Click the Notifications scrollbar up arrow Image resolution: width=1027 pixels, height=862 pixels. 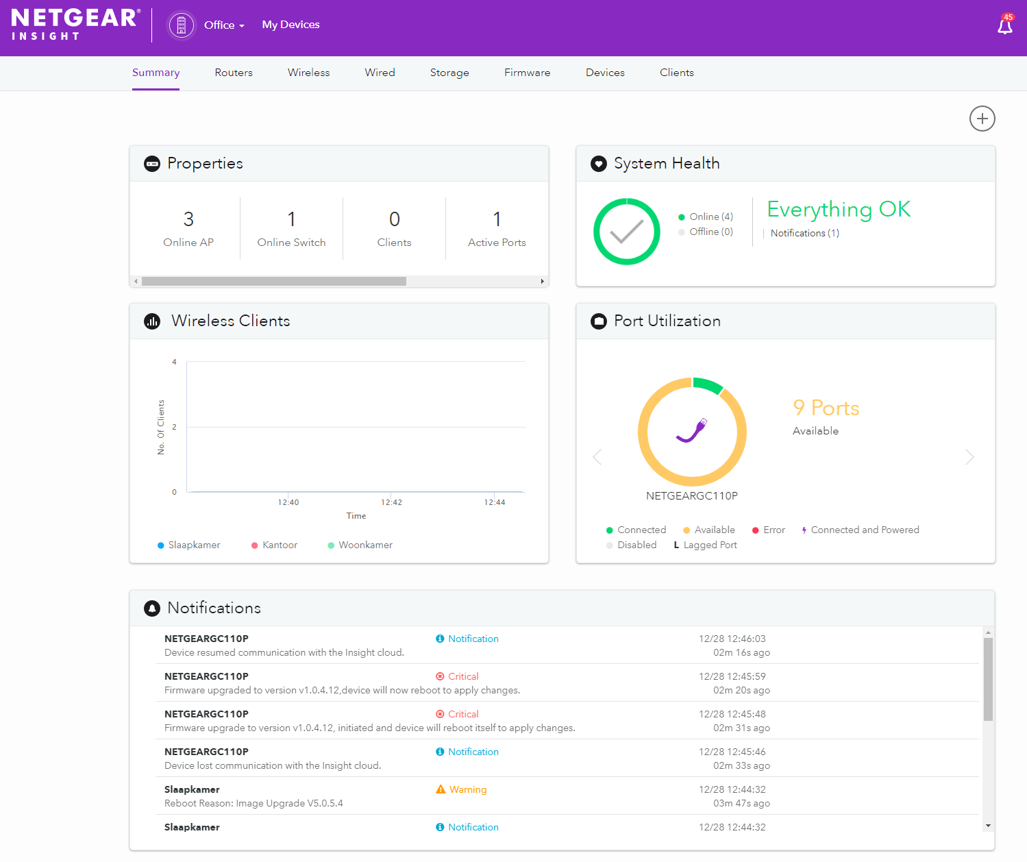click(x=988, y=632)
